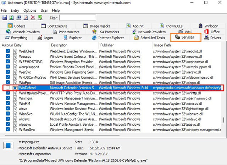The height and width of the screenshot is (165, 227).
Task: Click the version value 4.18.2106.6
Action: pyautogui.click(x=99, y=154)
